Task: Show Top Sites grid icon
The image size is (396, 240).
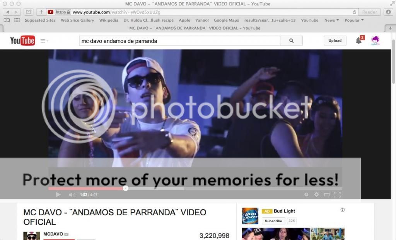Action: [x=17, y=20]
